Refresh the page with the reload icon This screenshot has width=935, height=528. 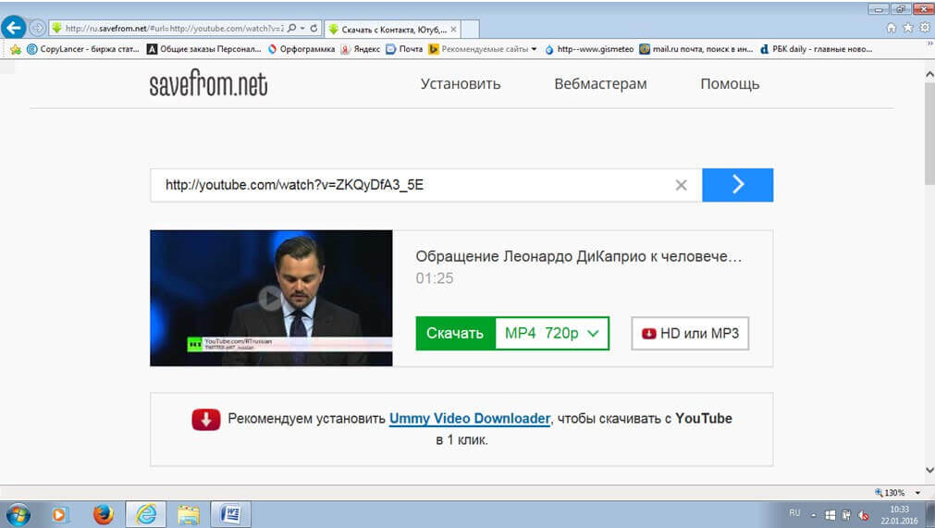coord(314,29)
